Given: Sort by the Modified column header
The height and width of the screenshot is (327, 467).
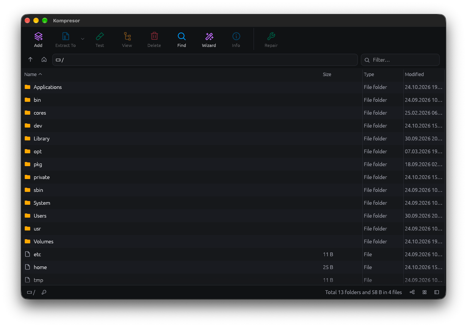Looking at the screenshot, I should point(414,75).
